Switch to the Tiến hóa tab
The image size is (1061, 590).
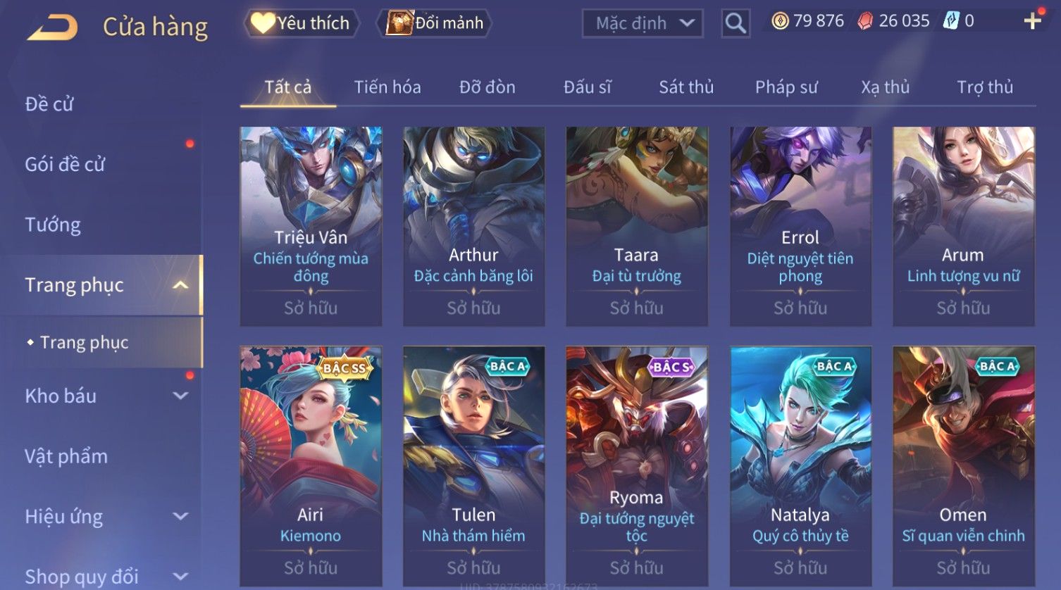[x=387, y=87]
